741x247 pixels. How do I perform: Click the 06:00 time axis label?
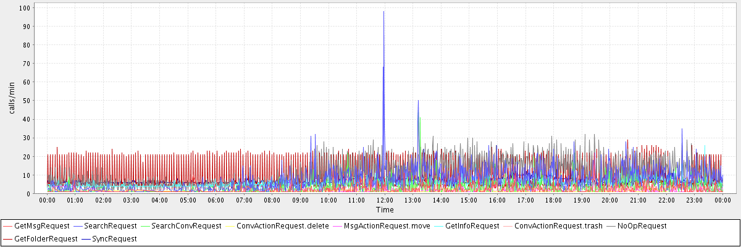[x=216, y=201]
